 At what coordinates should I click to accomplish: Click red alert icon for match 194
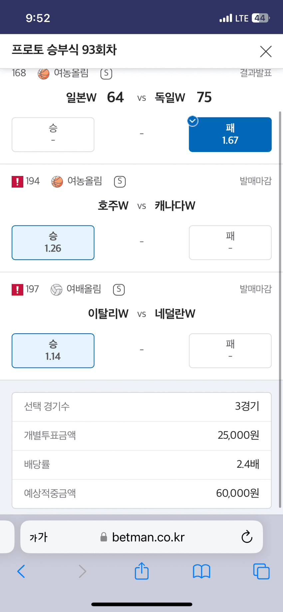pyautogui.click(x=17, y=182)
